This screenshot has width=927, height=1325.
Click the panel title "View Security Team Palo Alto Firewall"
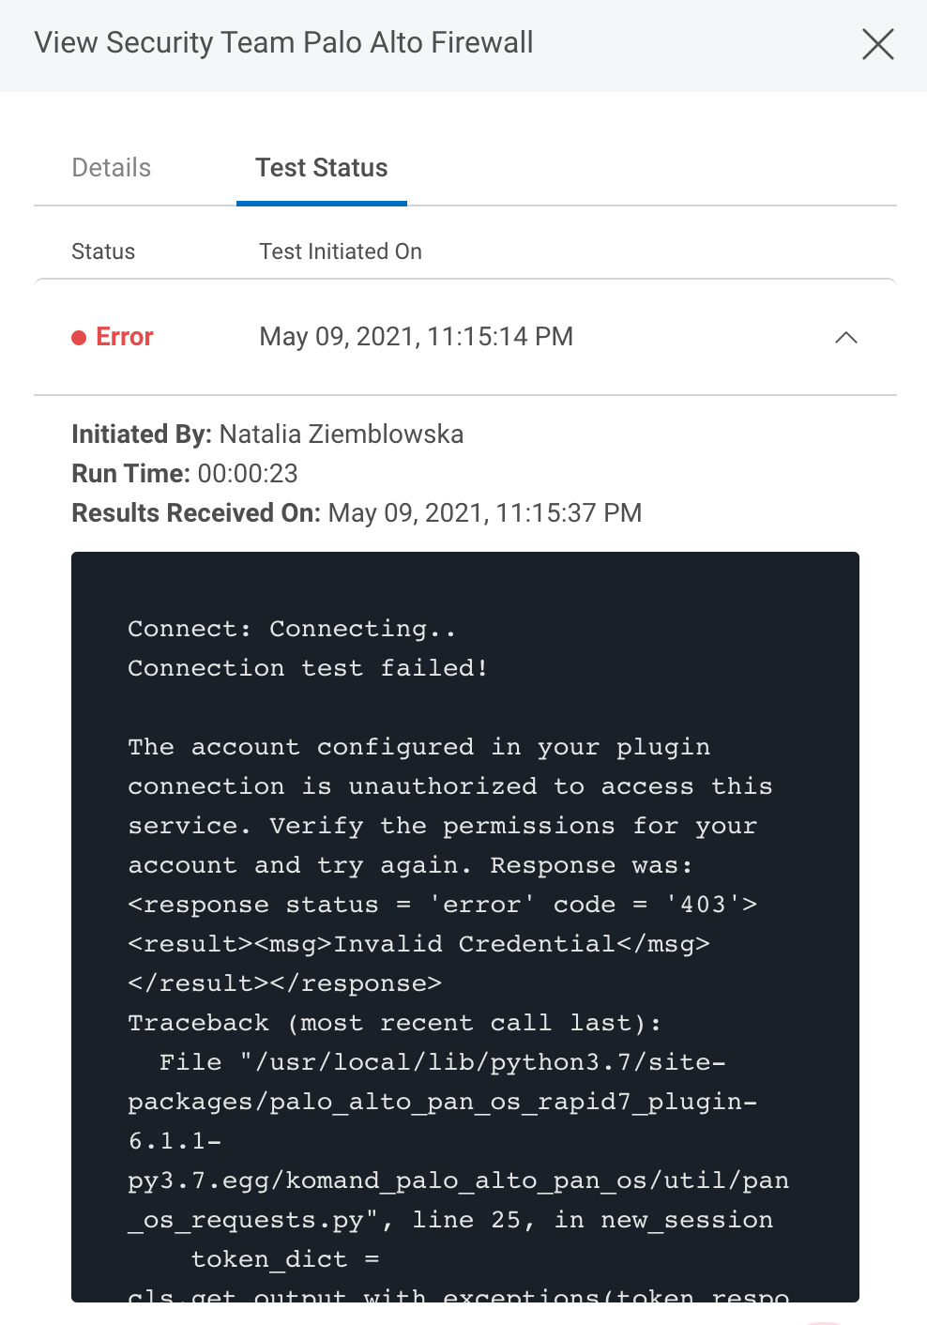(283, 43)
